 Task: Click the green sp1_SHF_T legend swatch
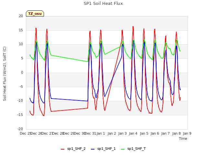point(123,149)
